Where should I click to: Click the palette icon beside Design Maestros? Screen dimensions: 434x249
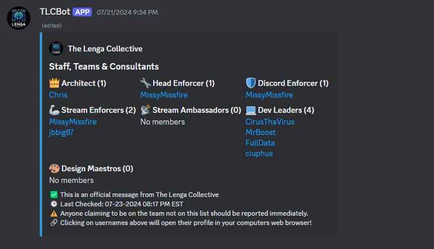pyautogui.click(x=54, y=168)
